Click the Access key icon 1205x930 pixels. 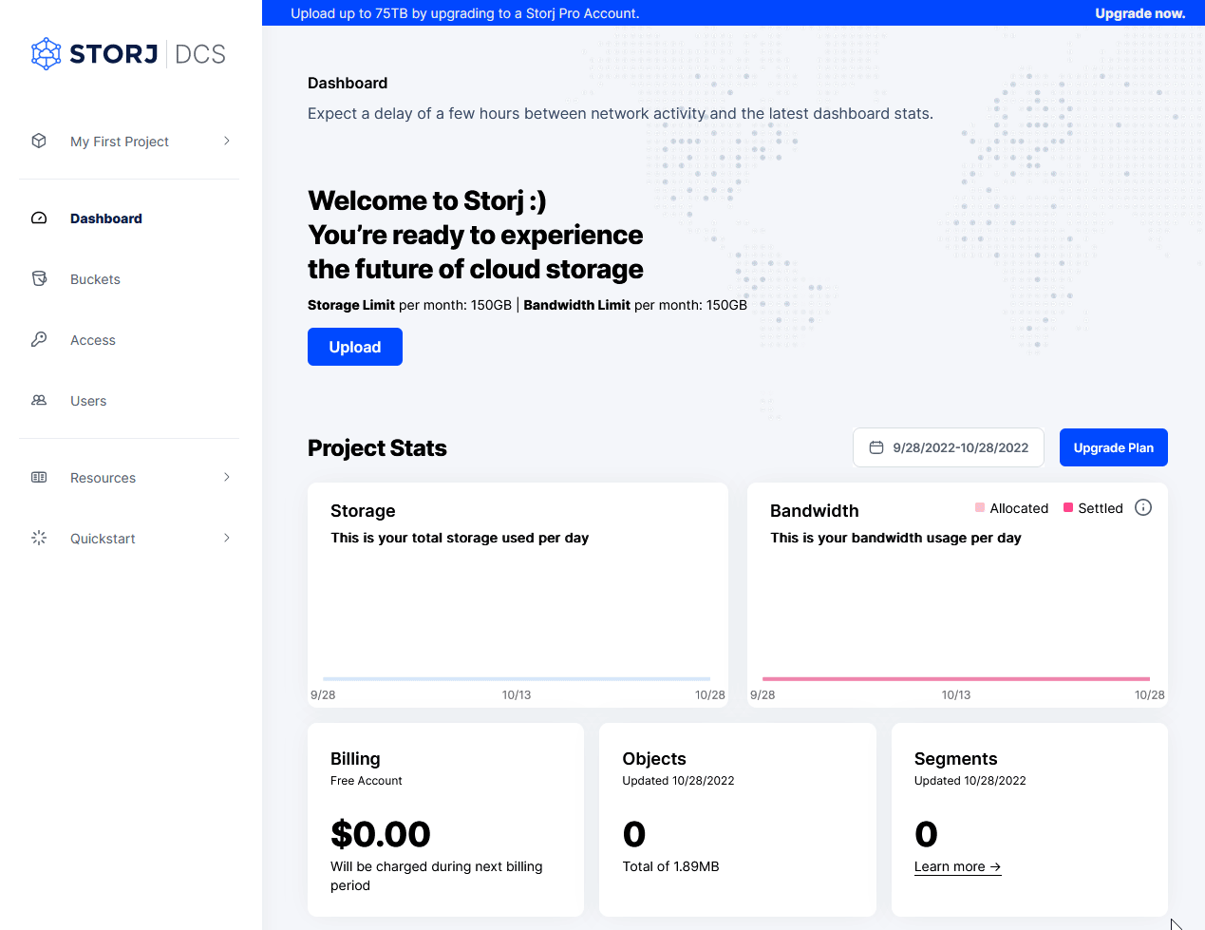[x=39, y=339]
